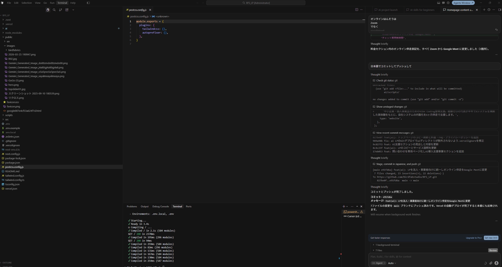Open the new terminal profile dropdown
The image size is (502, 267).
pos(347,206)
